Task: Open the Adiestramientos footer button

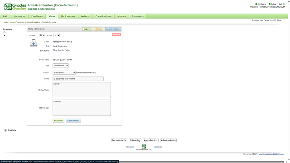Action: coord(168,140)
